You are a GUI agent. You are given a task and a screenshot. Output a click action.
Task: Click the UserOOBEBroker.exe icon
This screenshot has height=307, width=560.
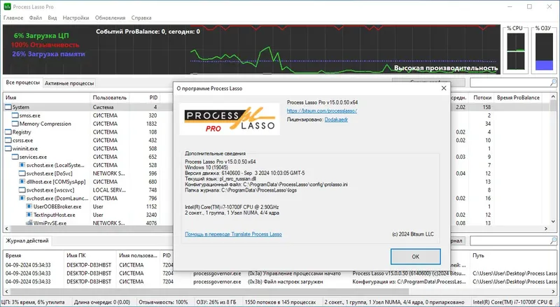point(29,206)
